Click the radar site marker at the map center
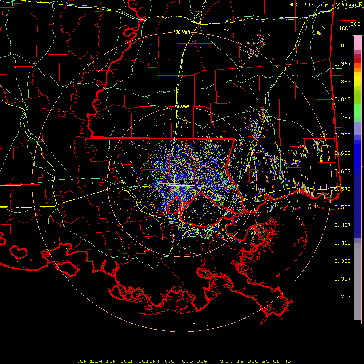Image resolution: width=364 pixels, height=364 pixels. pyautogui.click(x=182, y=182)
